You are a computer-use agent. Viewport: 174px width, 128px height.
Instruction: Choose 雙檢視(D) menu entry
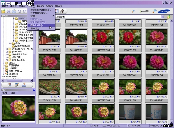[x=41, y=29]
